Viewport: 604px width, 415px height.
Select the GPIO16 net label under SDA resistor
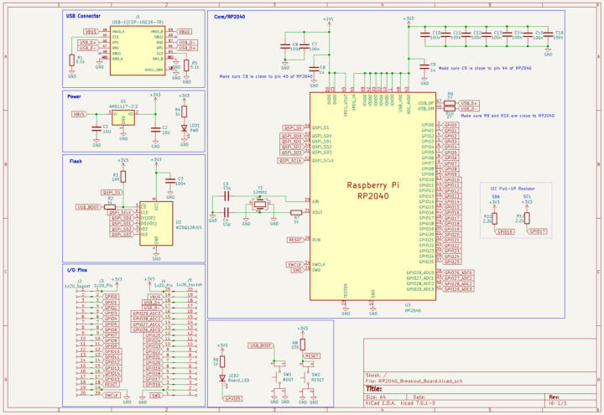(x=504, y=231)
